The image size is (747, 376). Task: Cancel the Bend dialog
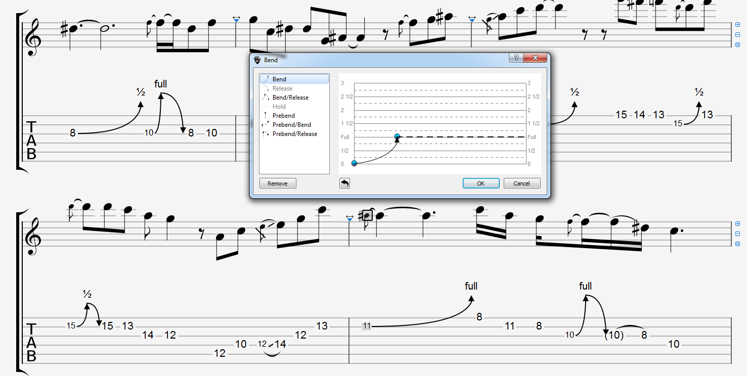point(522,183)
